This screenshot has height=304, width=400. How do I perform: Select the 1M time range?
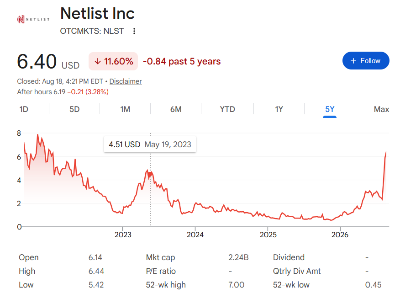click(x=125, y=109)
